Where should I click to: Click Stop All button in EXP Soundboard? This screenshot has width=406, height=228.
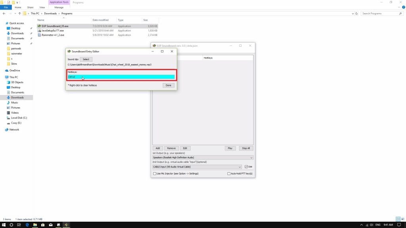[x=246, y=148]
